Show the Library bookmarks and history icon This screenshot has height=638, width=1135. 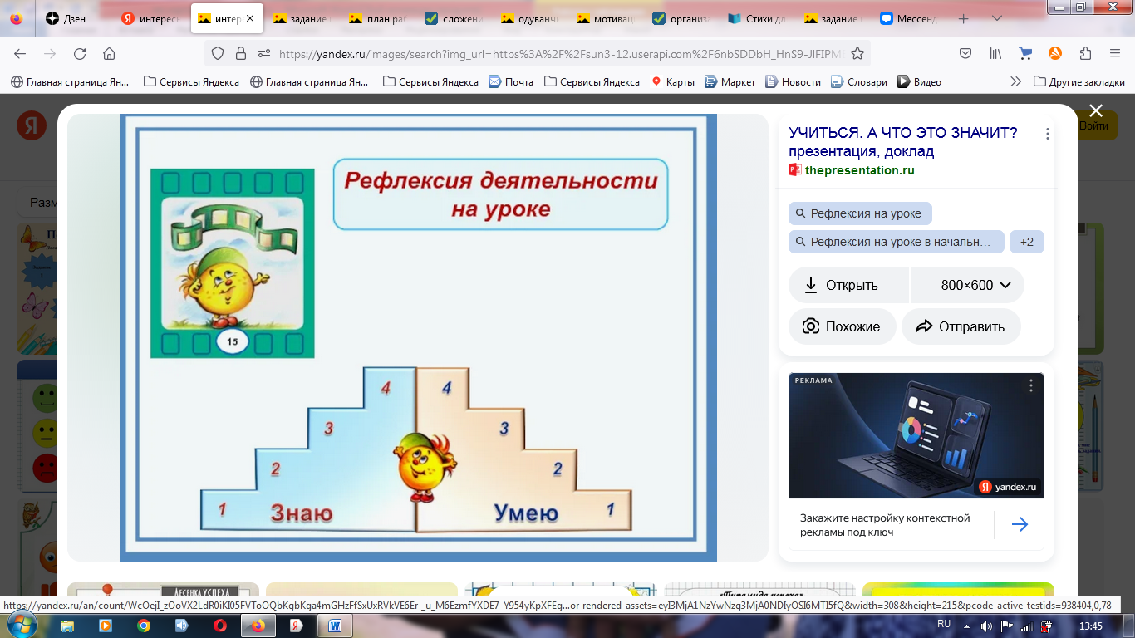coord(995,53)
